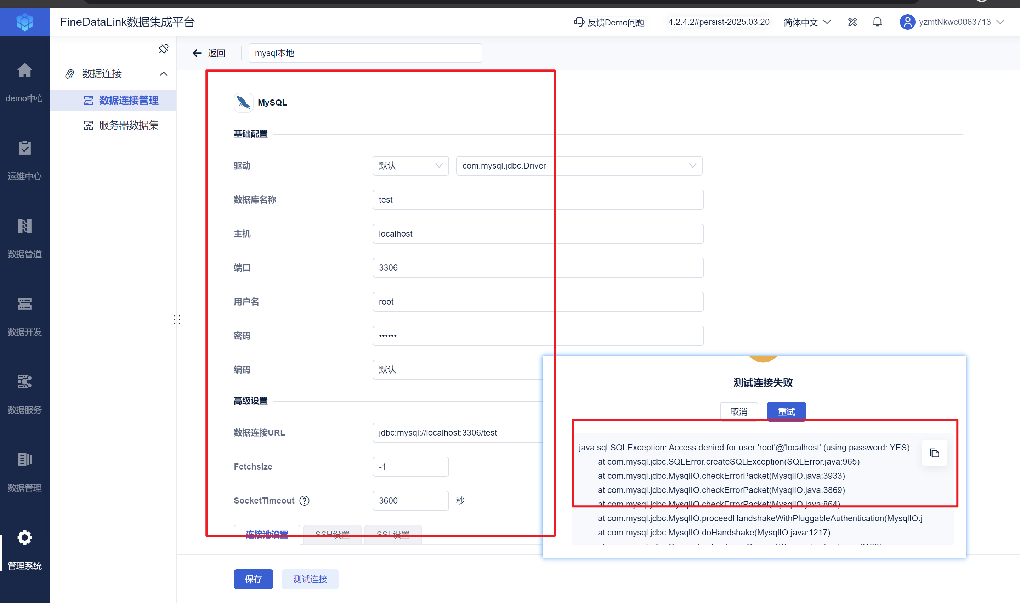Go to 数据管道 module

coord(24,226)
